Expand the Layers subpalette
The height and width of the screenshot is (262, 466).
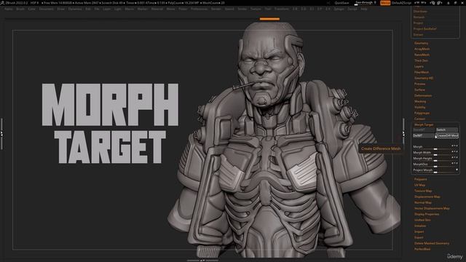coord(419,66)
